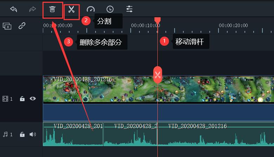The width and height of the screenshot is (274, 157).
Task: Open the duration clock setting
Action: pos(110,9)
